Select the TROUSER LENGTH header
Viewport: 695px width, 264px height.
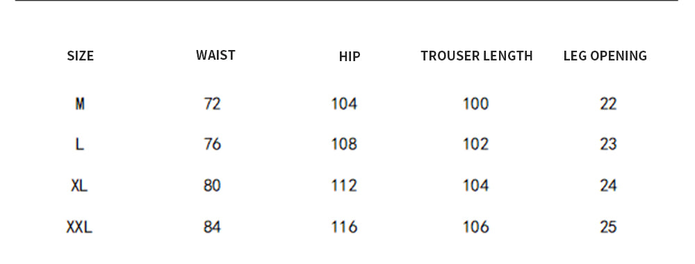477,56
